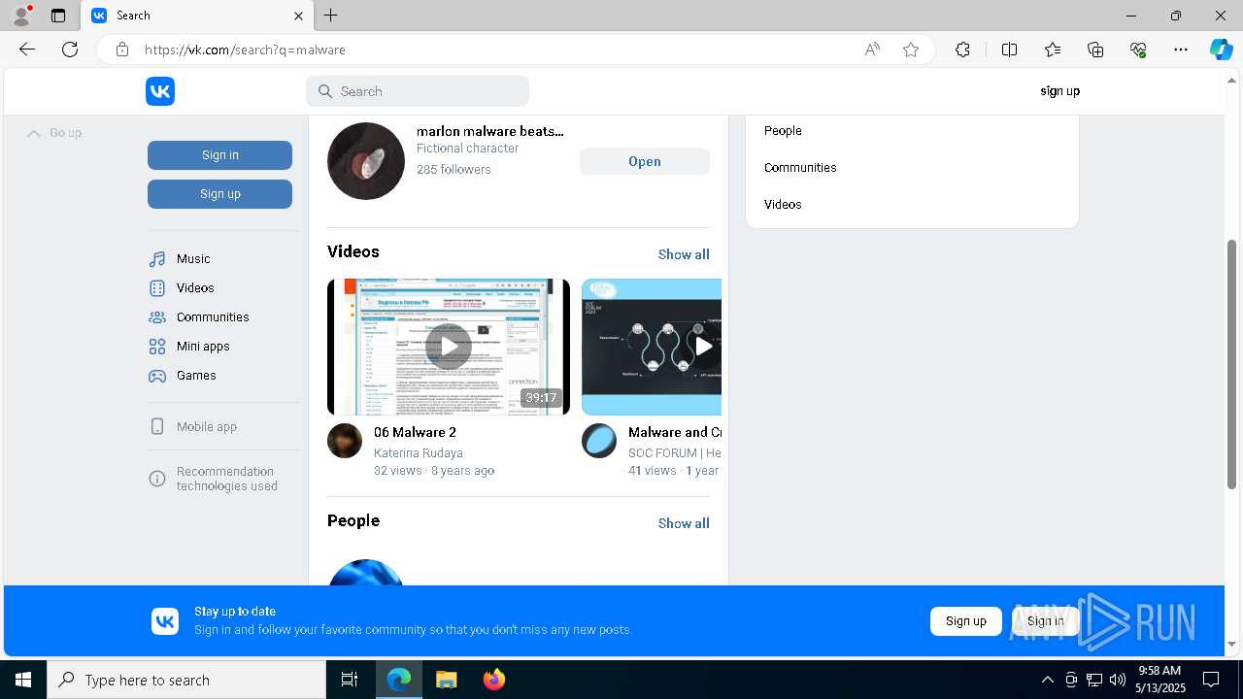1243x699 pixels.
Task: Open the Favorites list icon
Action: coord(1053,50)
